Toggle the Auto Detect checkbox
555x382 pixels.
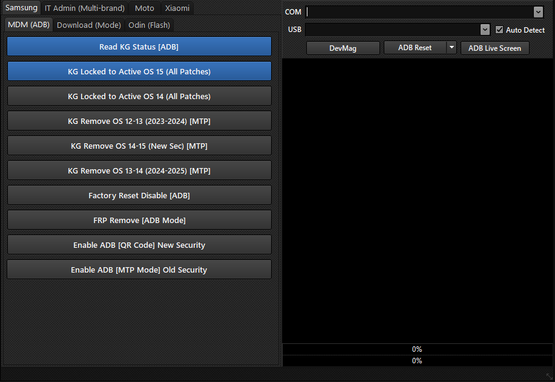tap(499, 30)
